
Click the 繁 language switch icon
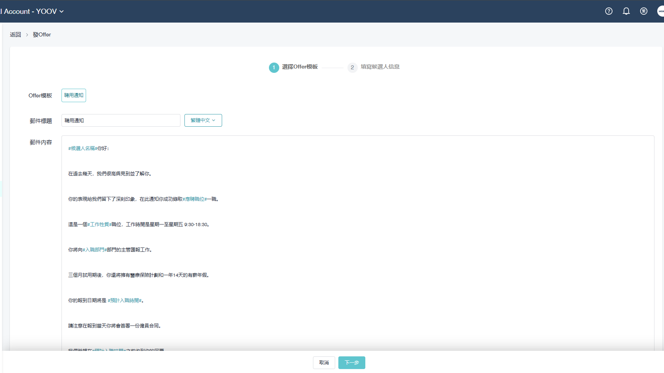643,11
